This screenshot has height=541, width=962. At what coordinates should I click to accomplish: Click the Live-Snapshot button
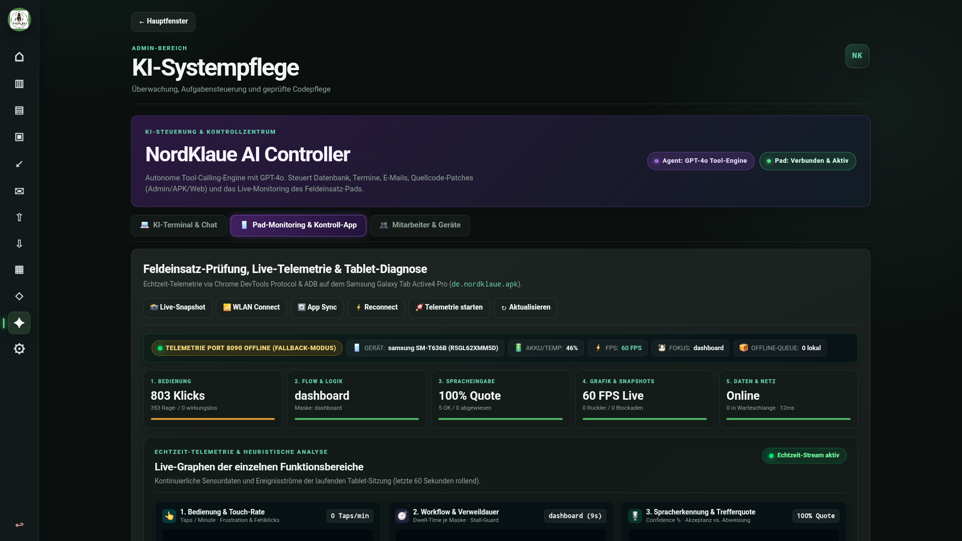178,308
